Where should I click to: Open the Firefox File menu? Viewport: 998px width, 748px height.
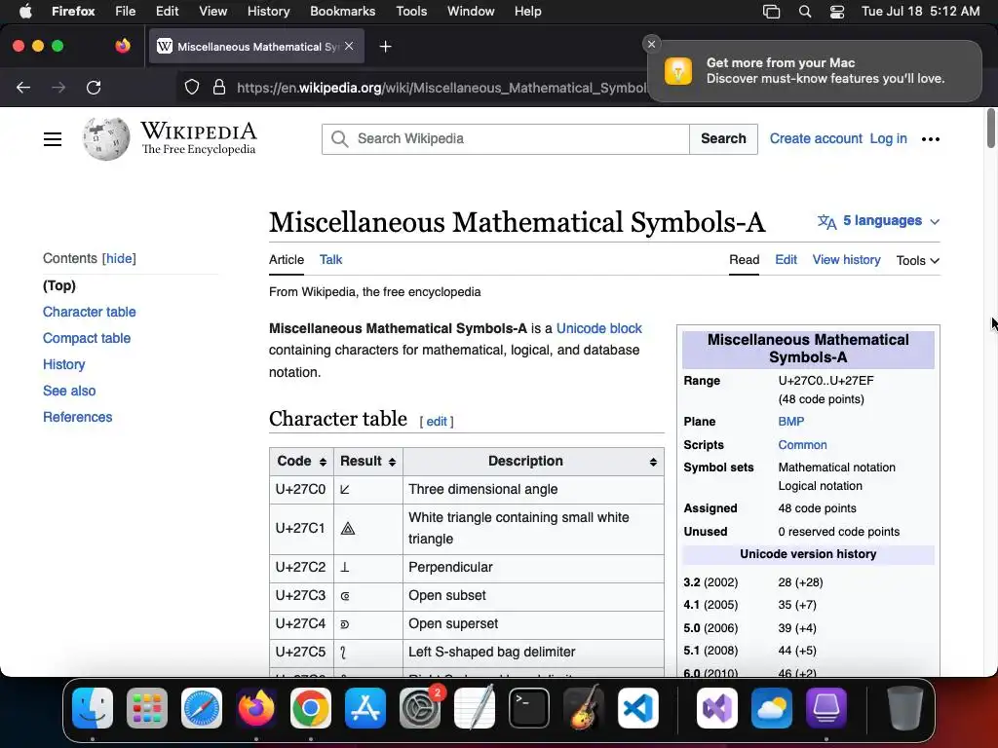(x=125, y=11)
